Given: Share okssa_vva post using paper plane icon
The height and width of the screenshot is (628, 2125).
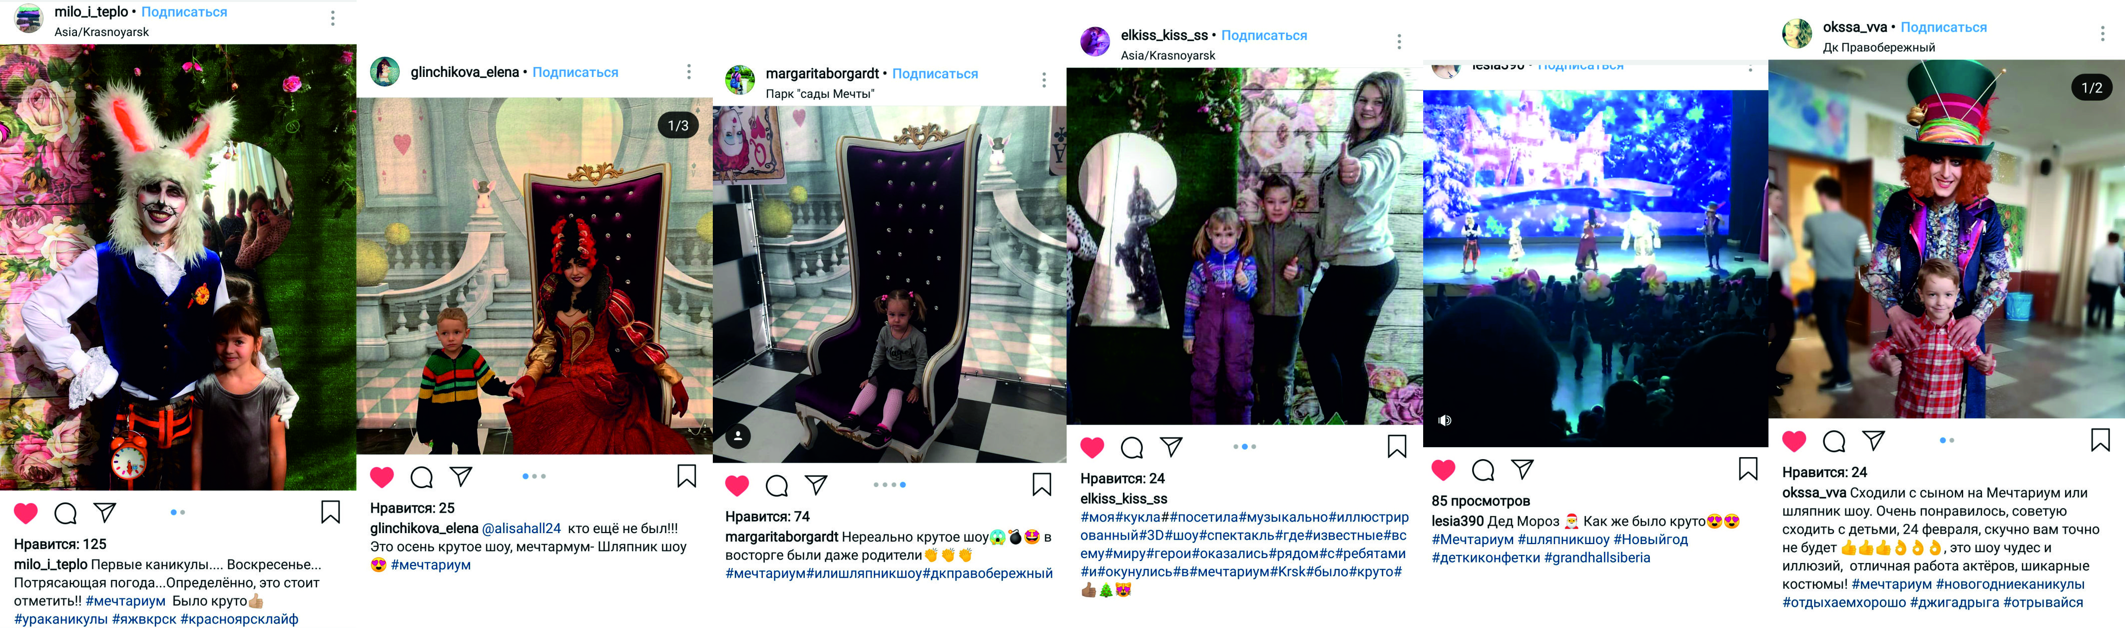Looking at the screenshot, I should 1873,441.
